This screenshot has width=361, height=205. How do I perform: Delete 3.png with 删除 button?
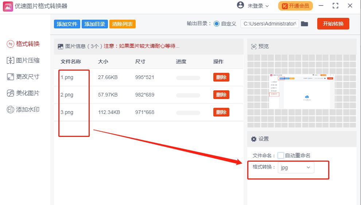pos(221,112)
